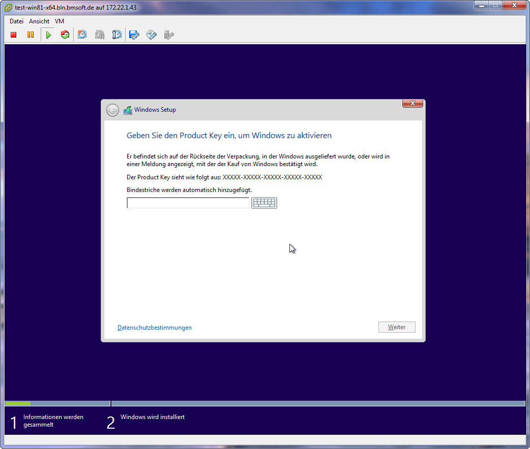Open the Ansicht menu
The height and width of the screenshot is (449, 530).
[x=39, y=21]
